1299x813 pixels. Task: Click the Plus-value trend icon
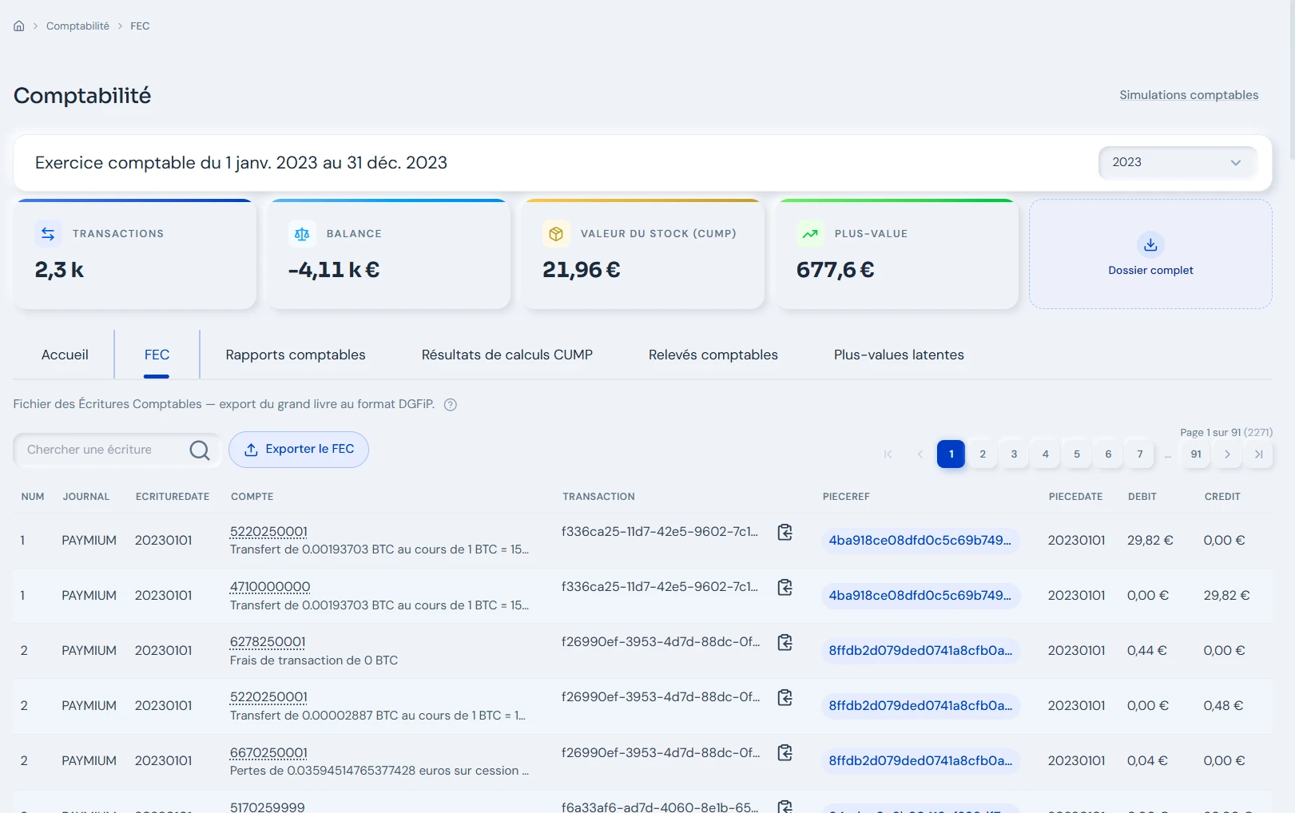click(x=810, y=234)
